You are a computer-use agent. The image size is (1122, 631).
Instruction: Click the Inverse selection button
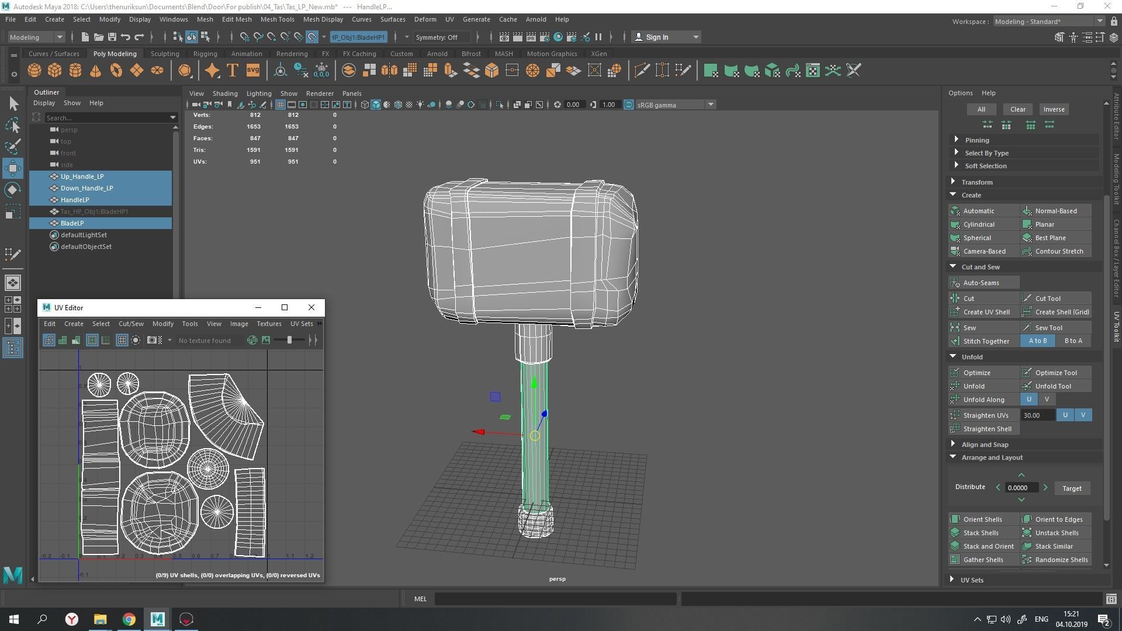coord(1054,109)
